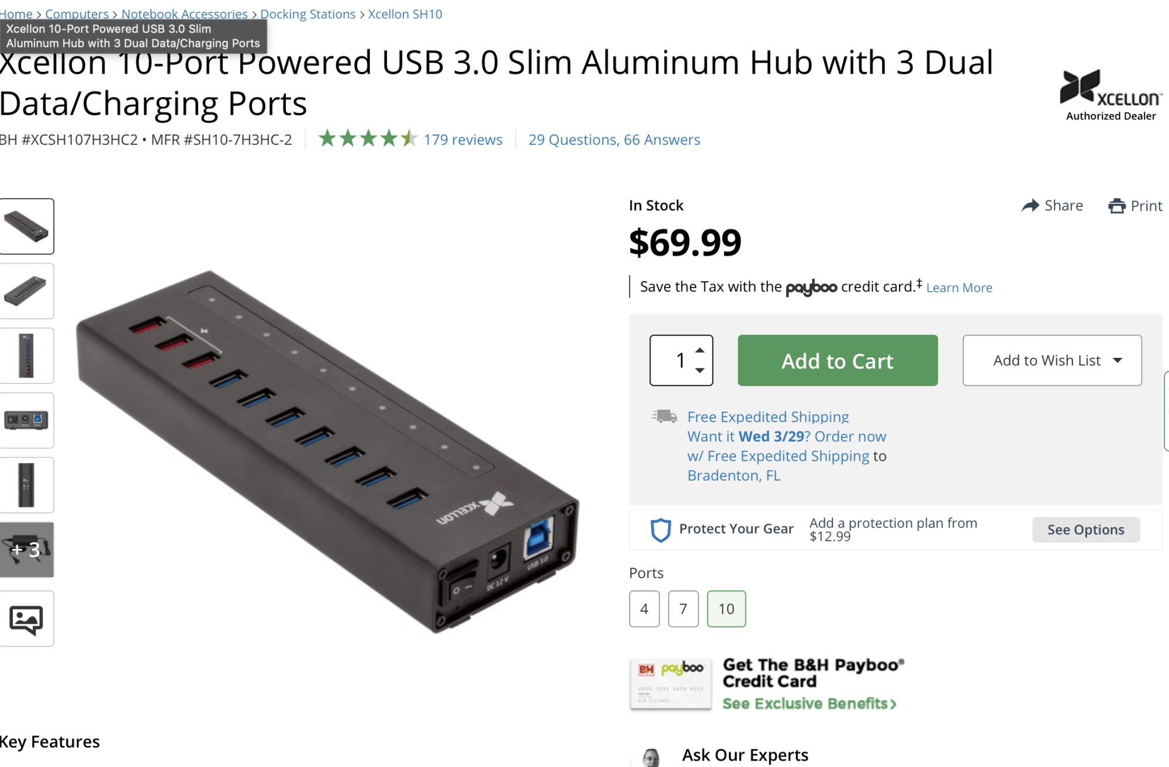
Task: Open the 179 reviews link
Action: pyautogui.click(x=463, y=140)
